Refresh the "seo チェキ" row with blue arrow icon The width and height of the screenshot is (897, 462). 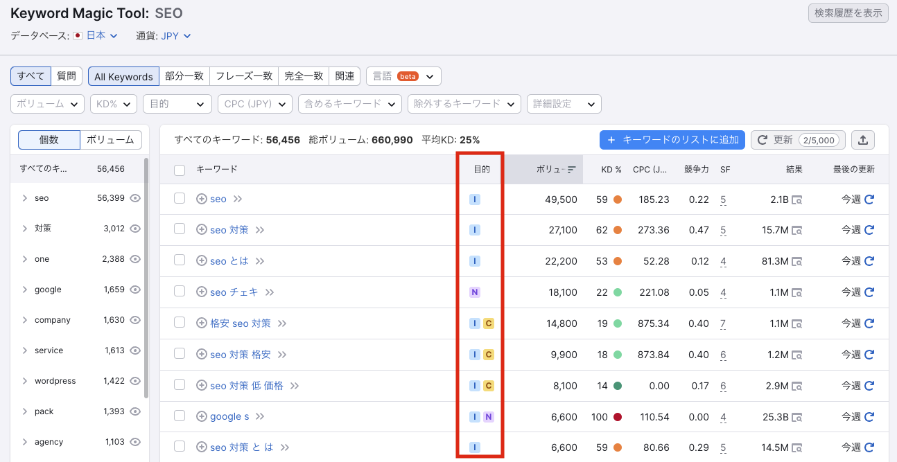(869, 292)
